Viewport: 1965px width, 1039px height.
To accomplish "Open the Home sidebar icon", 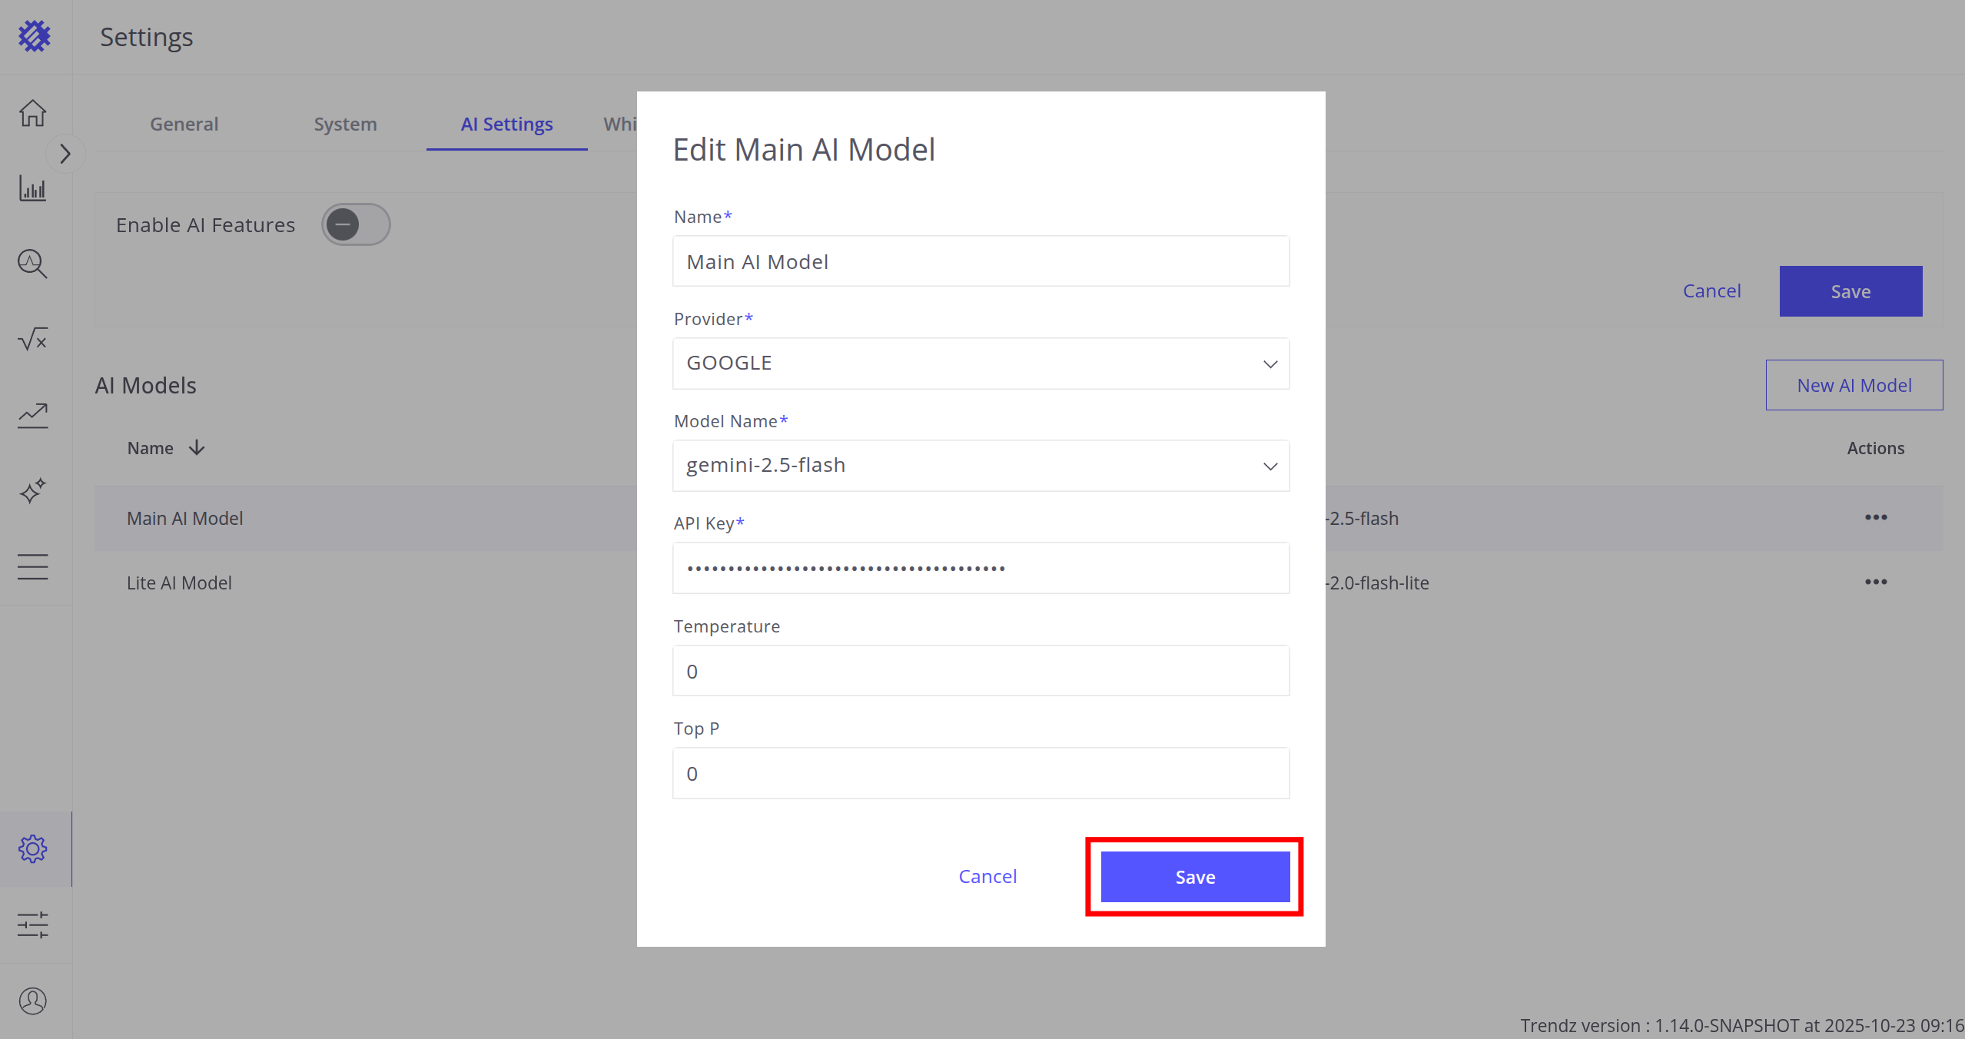I will coord(33,113).
